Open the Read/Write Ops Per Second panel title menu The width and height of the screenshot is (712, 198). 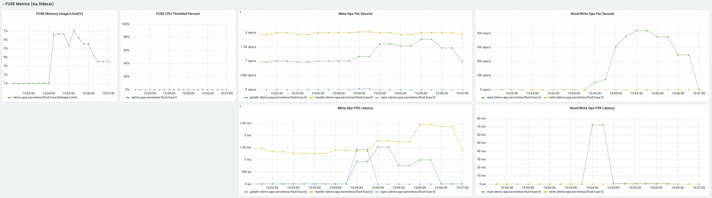(592, 14)
